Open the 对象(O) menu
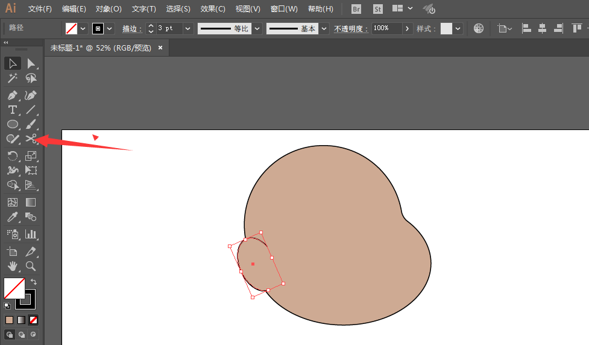Screen dimensions: 589x345 [109, 9]
